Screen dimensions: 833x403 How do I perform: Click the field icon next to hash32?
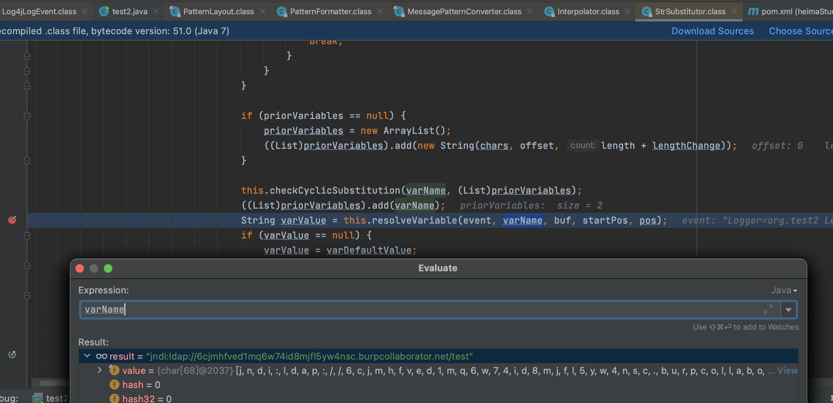pyautogui.click(x=114, y=399)
